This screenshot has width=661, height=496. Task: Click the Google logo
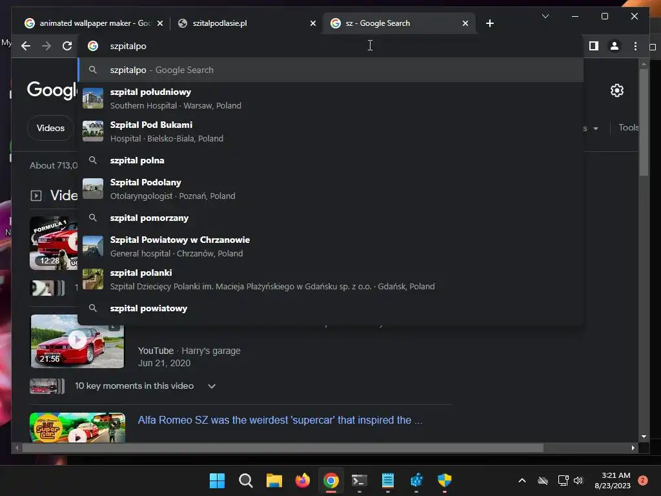coord(52,90)
